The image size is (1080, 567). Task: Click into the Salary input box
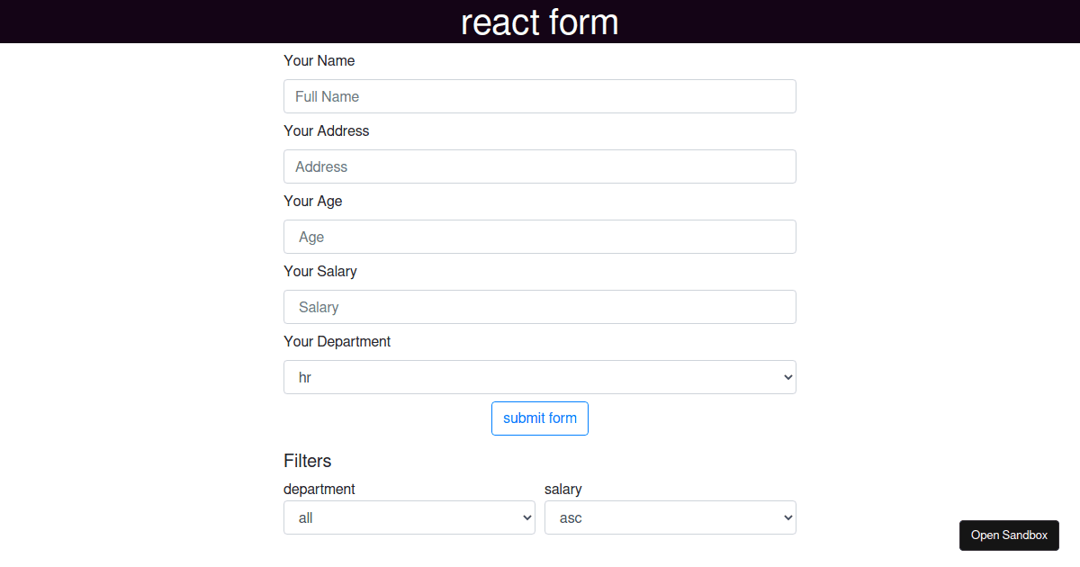click(x=540, y=307)
